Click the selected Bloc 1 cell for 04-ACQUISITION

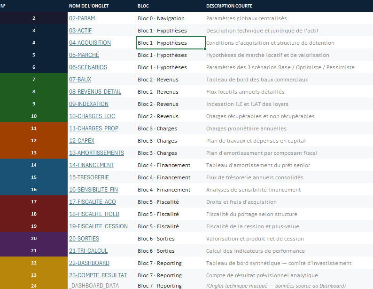point(171,43)
